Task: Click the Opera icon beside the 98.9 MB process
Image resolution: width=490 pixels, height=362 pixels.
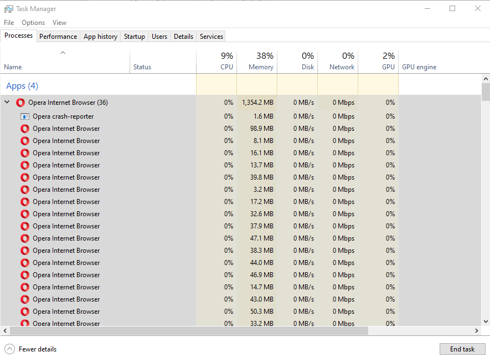Action: (x=25, y=129)
